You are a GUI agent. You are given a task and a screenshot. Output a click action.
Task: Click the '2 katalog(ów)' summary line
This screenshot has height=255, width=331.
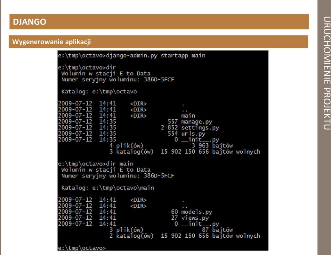131,236
